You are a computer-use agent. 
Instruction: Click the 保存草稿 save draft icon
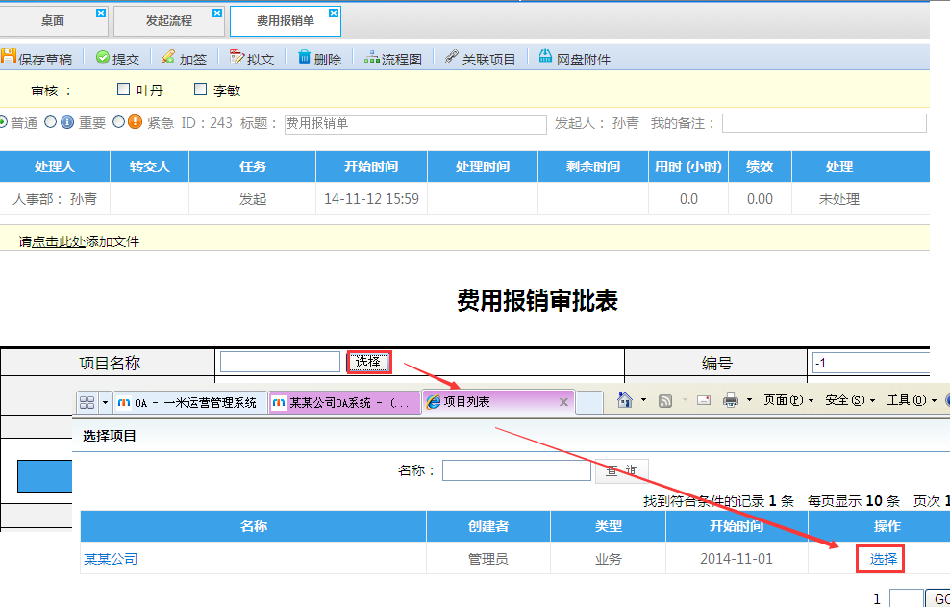point(8,57)
